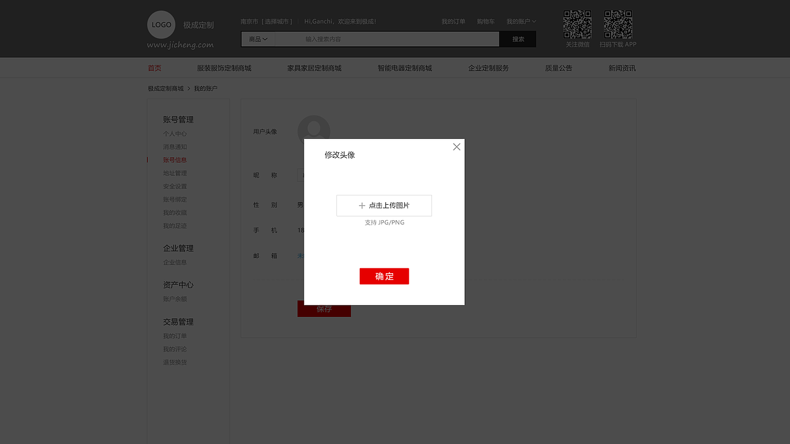The image size is (790, 444).
Task: Switch to 智能电器定制商城 section
Action: pyautogui.click(x=405, y=68)
